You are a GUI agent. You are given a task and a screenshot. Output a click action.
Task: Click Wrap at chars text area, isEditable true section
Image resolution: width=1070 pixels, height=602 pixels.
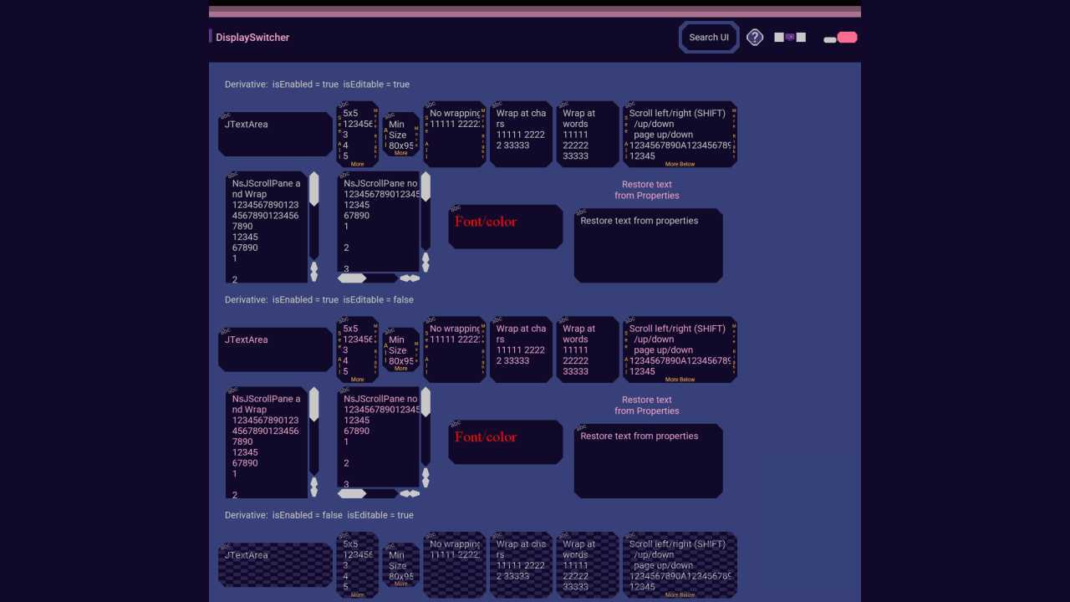tap(521, 135)
